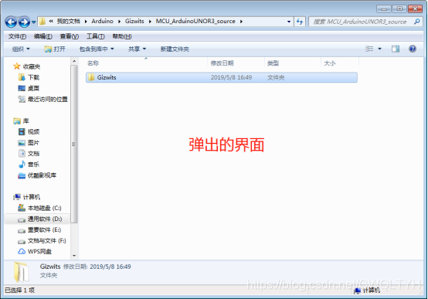Open 通用软件 (D:) drive
Image resolution: width=428 pixels, height=299 pixels.
point(40,219)
